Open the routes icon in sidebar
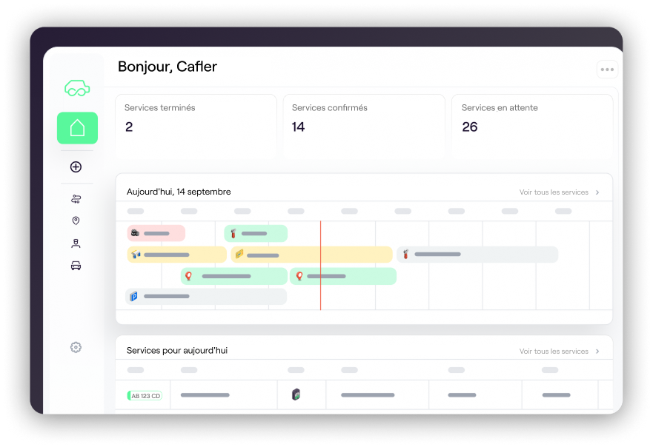The width and height of the screenshot is (653, 447). click(76, 199)
